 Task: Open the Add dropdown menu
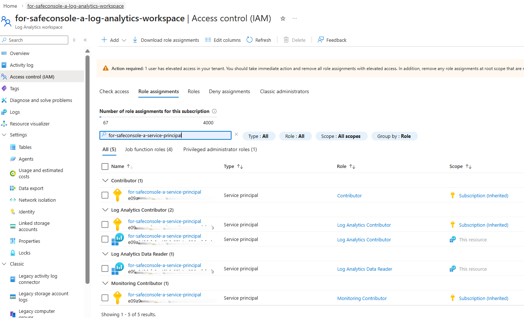pos(114,40)
